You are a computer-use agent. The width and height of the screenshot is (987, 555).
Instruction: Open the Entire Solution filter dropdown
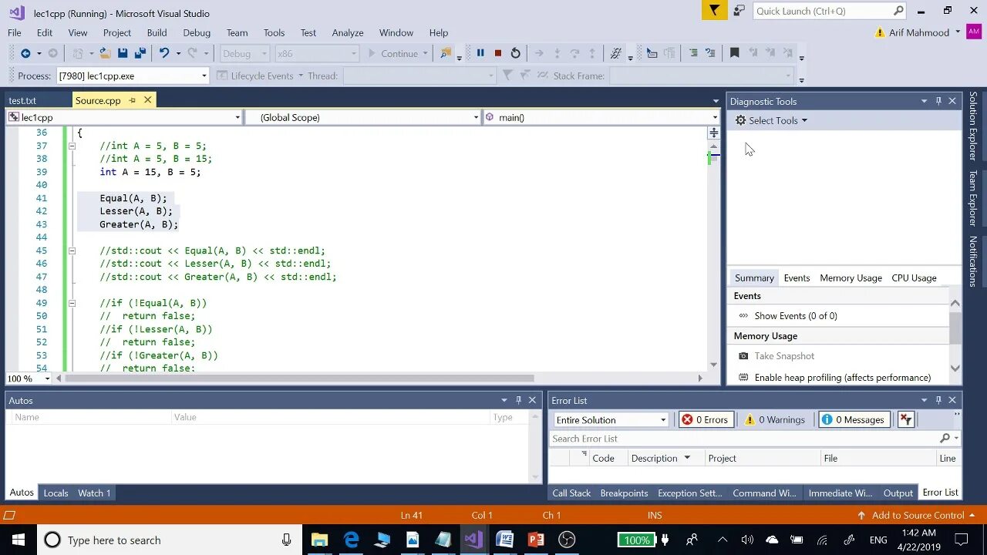663,420
